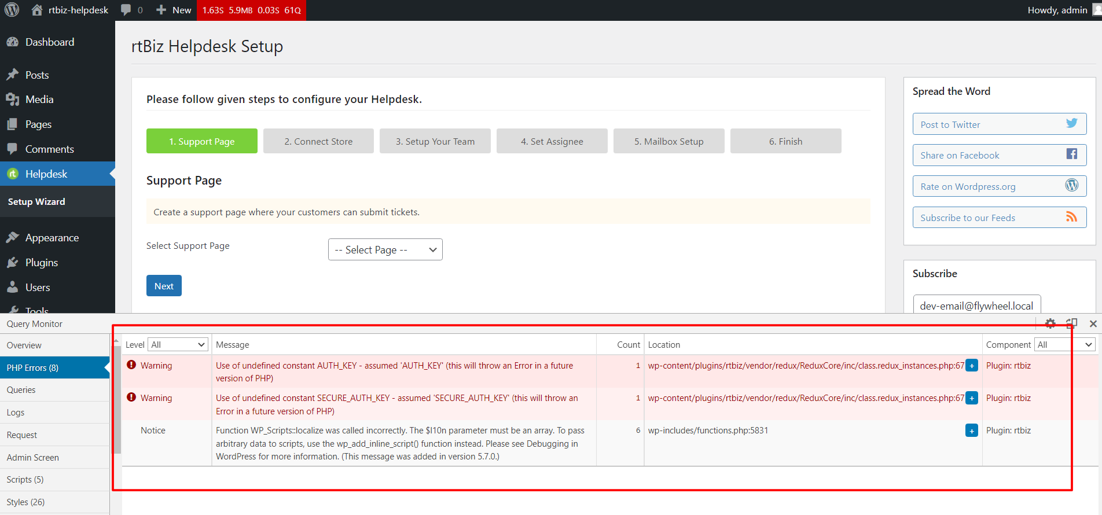This screenshot has height=515, width=1102.
Task: Expand stack trace for AUTH_KEY warning
Action: [x=972, y=366]
